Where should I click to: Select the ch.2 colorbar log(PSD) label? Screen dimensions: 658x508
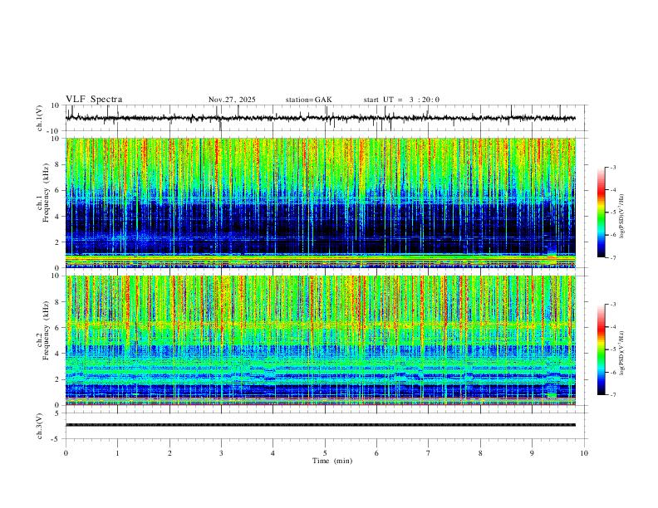(x=622, y=354)
